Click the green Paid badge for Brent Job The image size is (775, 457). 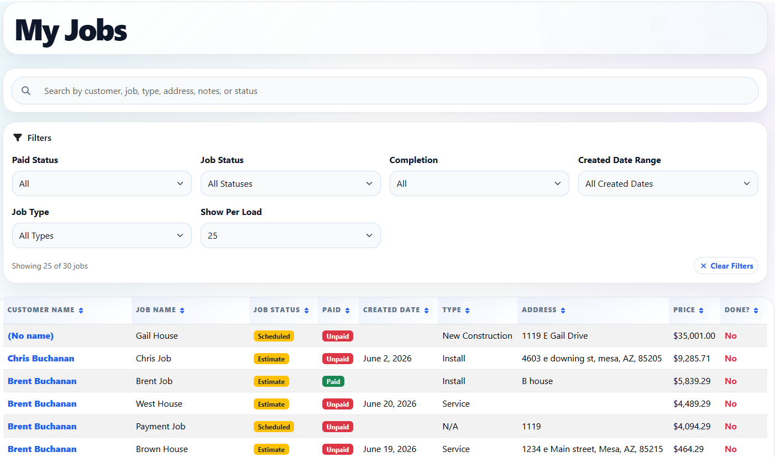pos(333,381)
